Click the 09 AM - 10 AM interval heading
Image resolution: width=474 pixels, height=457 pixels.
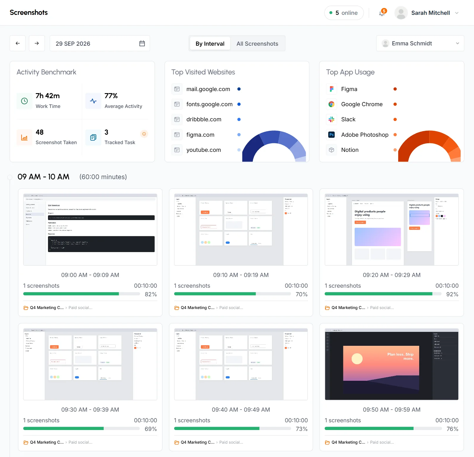44,177
